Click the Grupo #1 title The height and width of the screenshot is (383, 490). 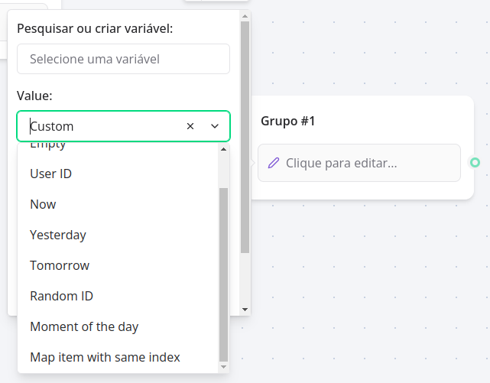288,121
